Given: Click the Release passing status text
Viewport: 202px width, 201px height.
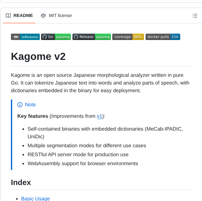Looking at the screenshot, I should click(x=103, y=37).
